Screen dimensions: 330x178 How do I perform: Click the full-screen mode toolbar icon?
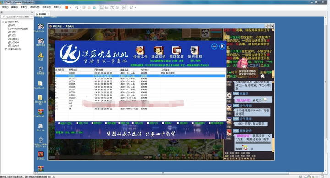112,7
